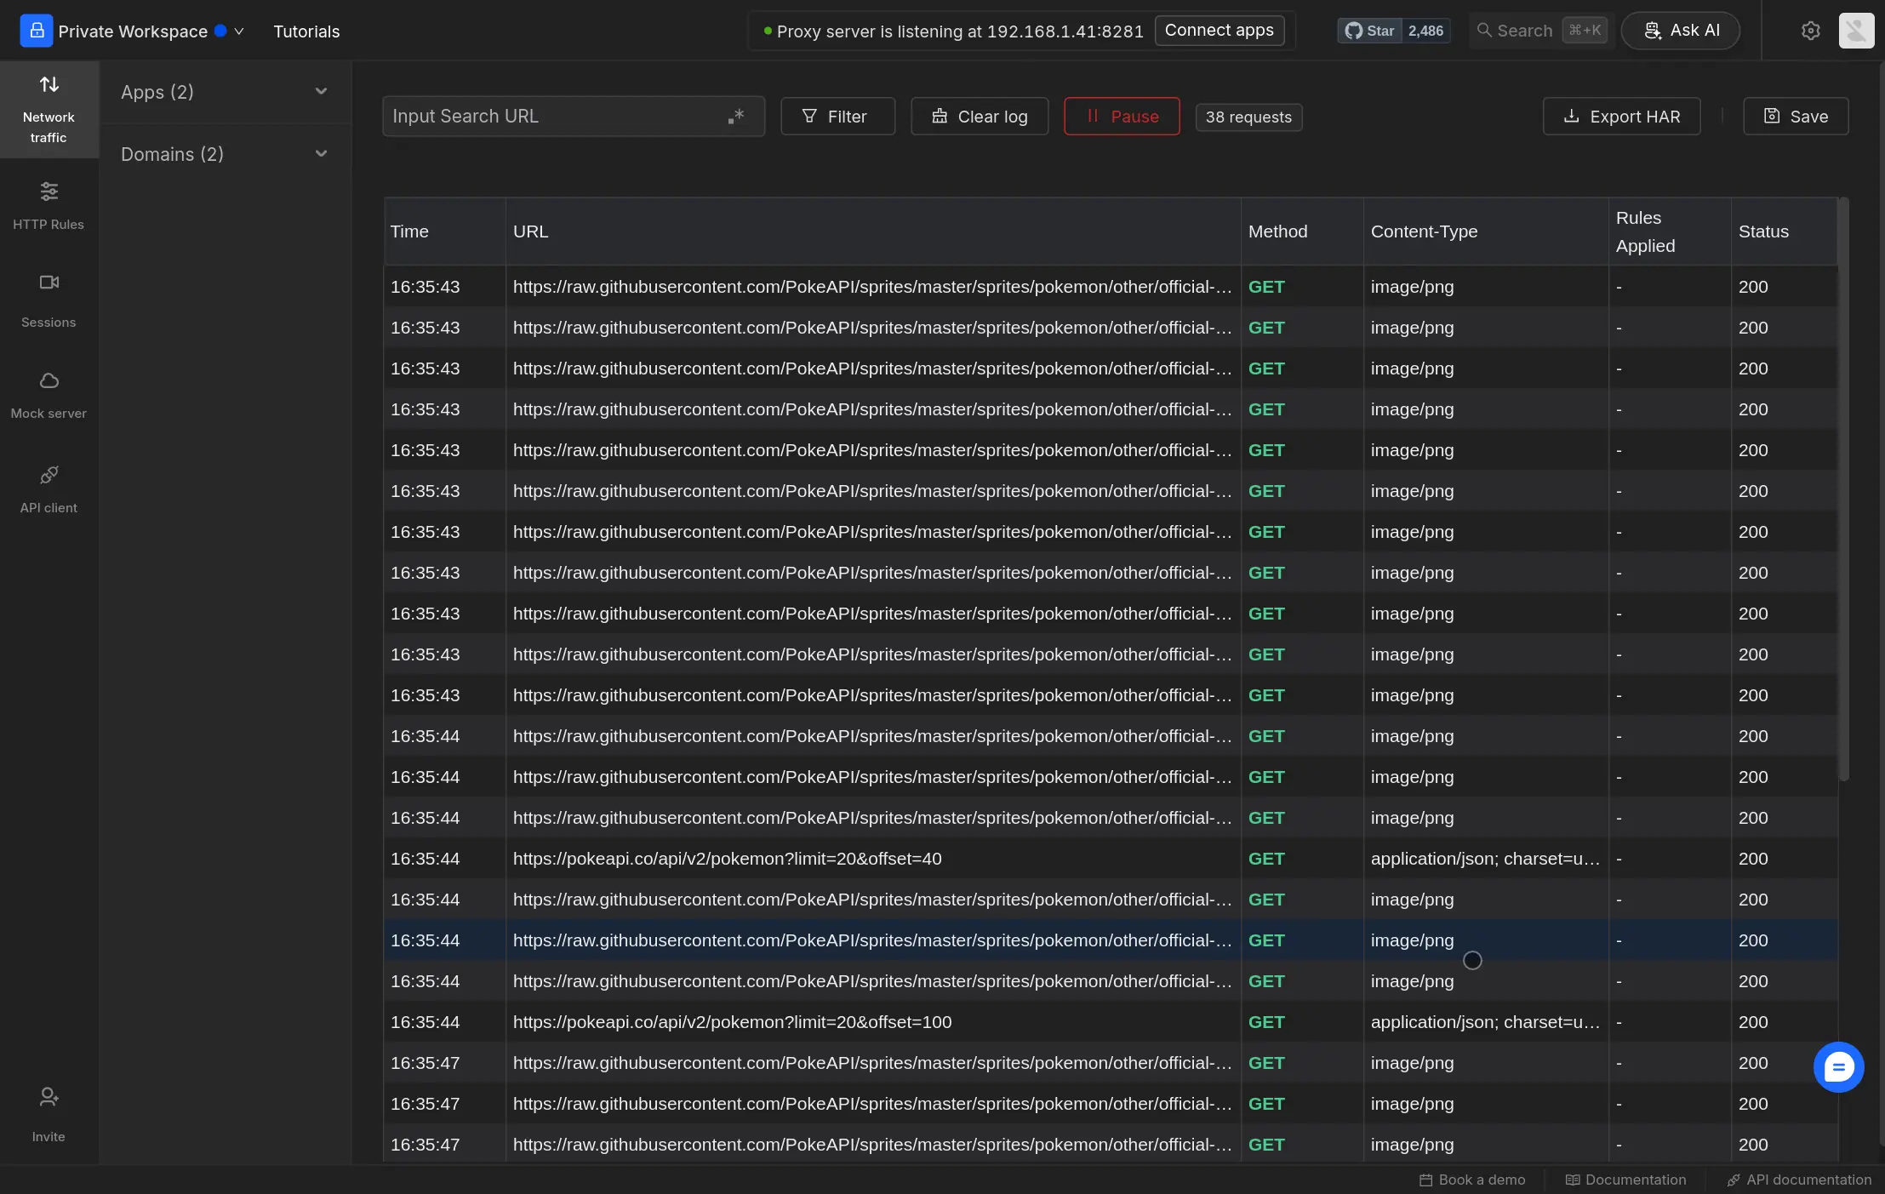The width and height of the screenshot is (1885, 1194).
Task: Click the GET method of offset=40 row
Action: pos(1266,859)
